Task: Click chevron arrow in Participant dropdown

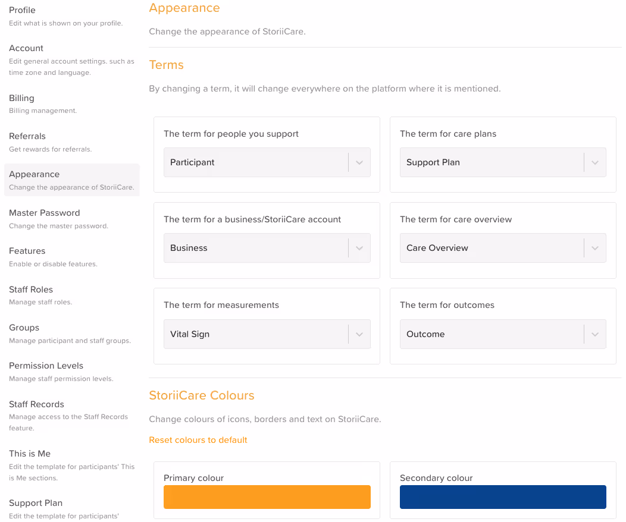Action: pos(359,163)
